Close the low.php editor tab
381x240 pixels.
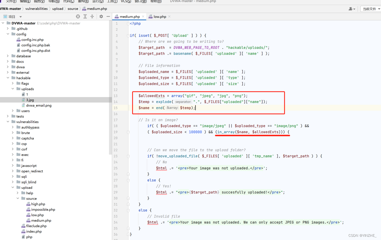coord(169,17)
